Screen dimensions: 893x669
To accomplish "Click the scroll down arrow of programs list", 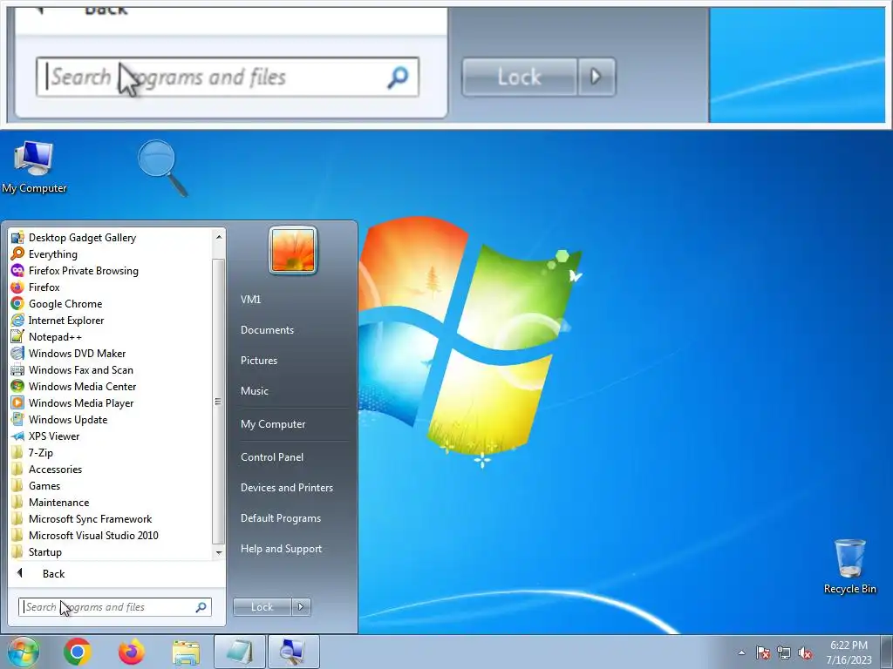I will pos(219,552).
